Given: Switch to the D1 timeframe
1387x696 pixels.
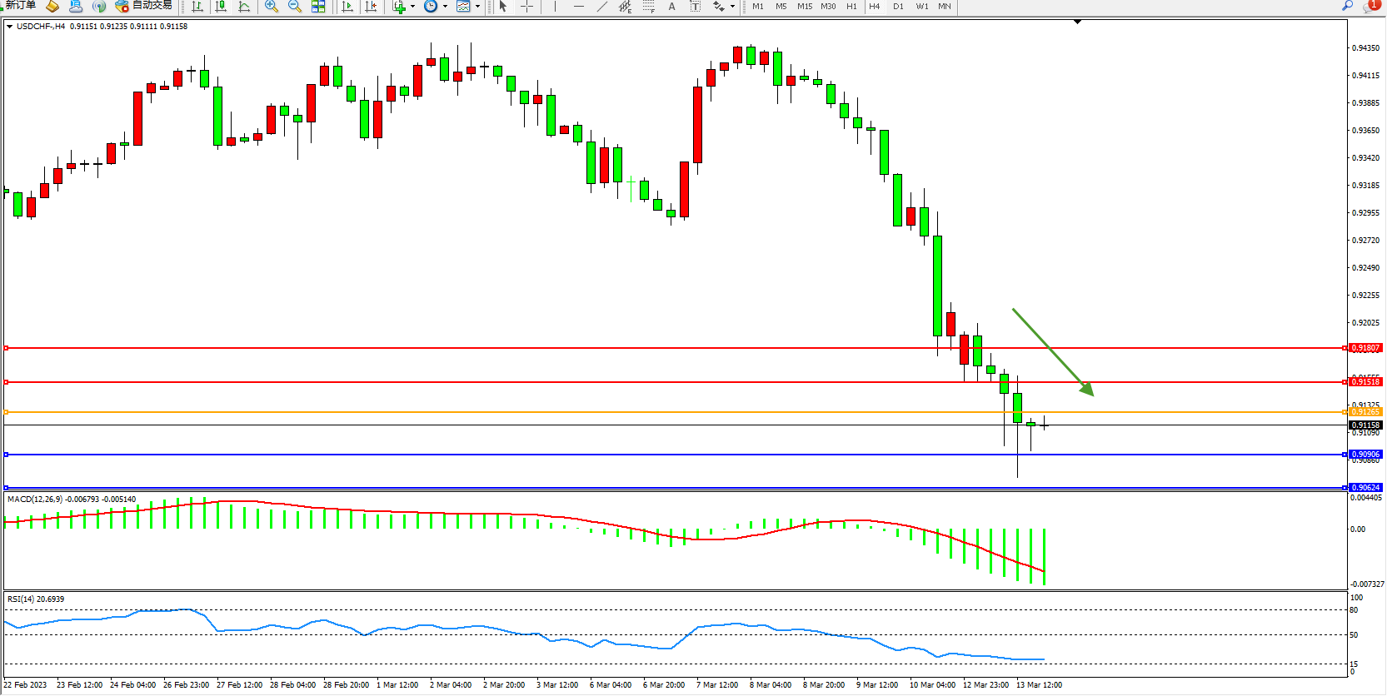Looking at the screenshot, I should (x=898, y=6).
